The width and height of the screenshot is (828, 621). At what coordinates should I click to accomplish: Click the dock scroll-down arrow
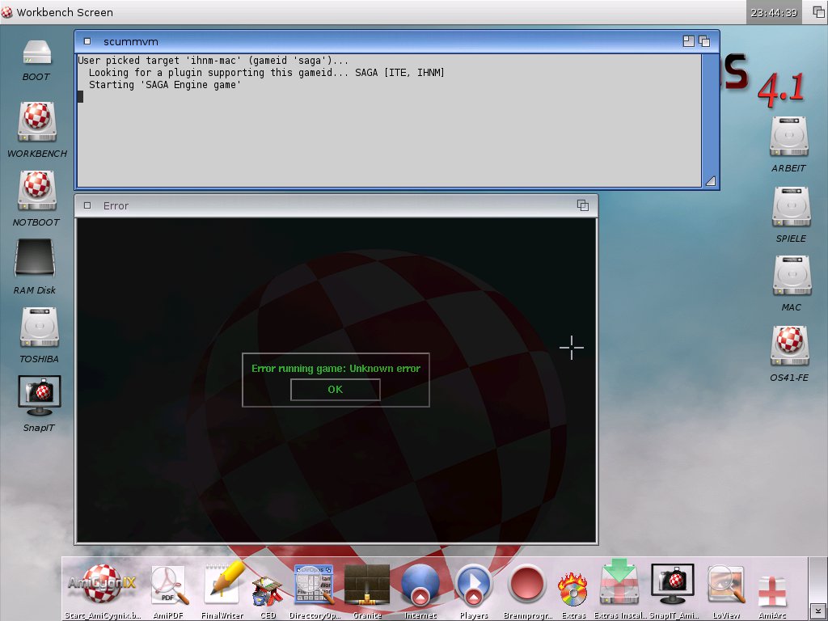coord(818,612)
